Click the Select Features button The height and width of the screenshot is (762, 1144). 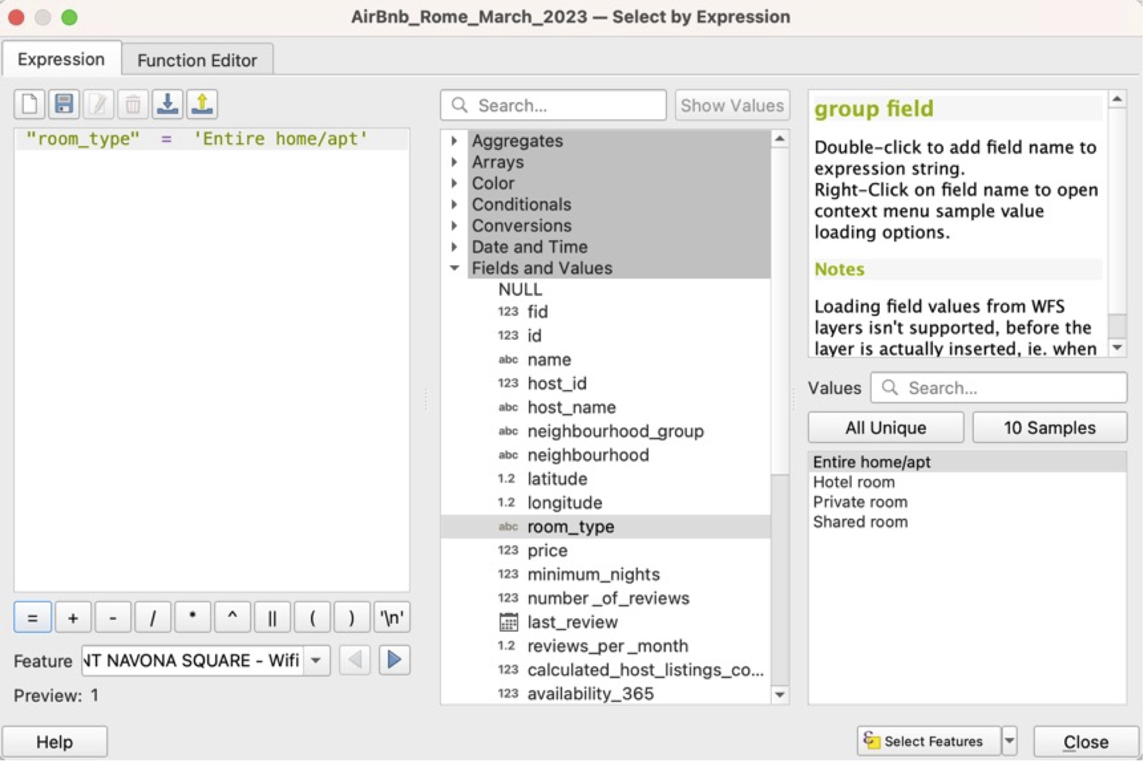[929, 741]
